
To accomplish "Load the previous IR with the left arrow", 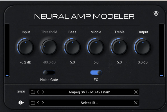I will coord(38,103).
